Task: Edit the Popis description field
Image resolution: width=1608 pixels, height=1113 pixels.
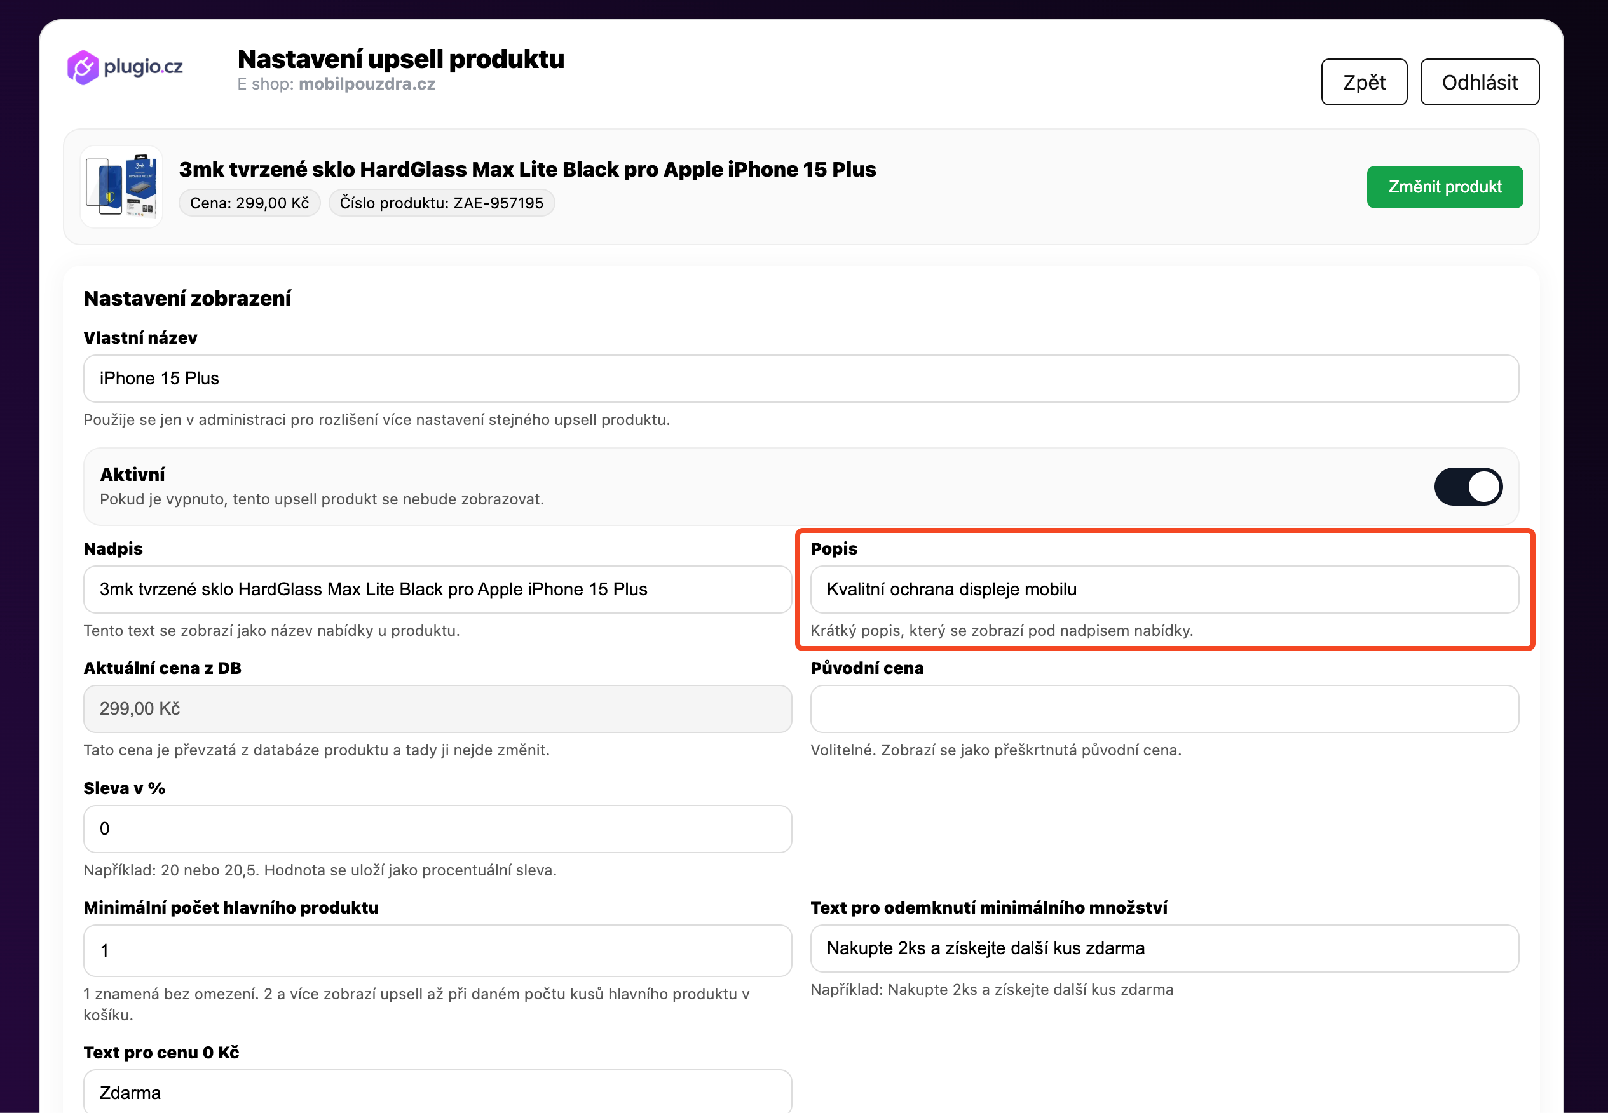Action: [x=1164, y=590]
